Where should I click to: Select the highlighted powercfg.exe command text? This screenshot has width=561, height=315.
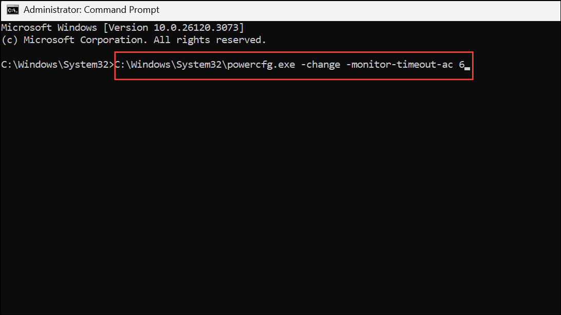point(293,65)
